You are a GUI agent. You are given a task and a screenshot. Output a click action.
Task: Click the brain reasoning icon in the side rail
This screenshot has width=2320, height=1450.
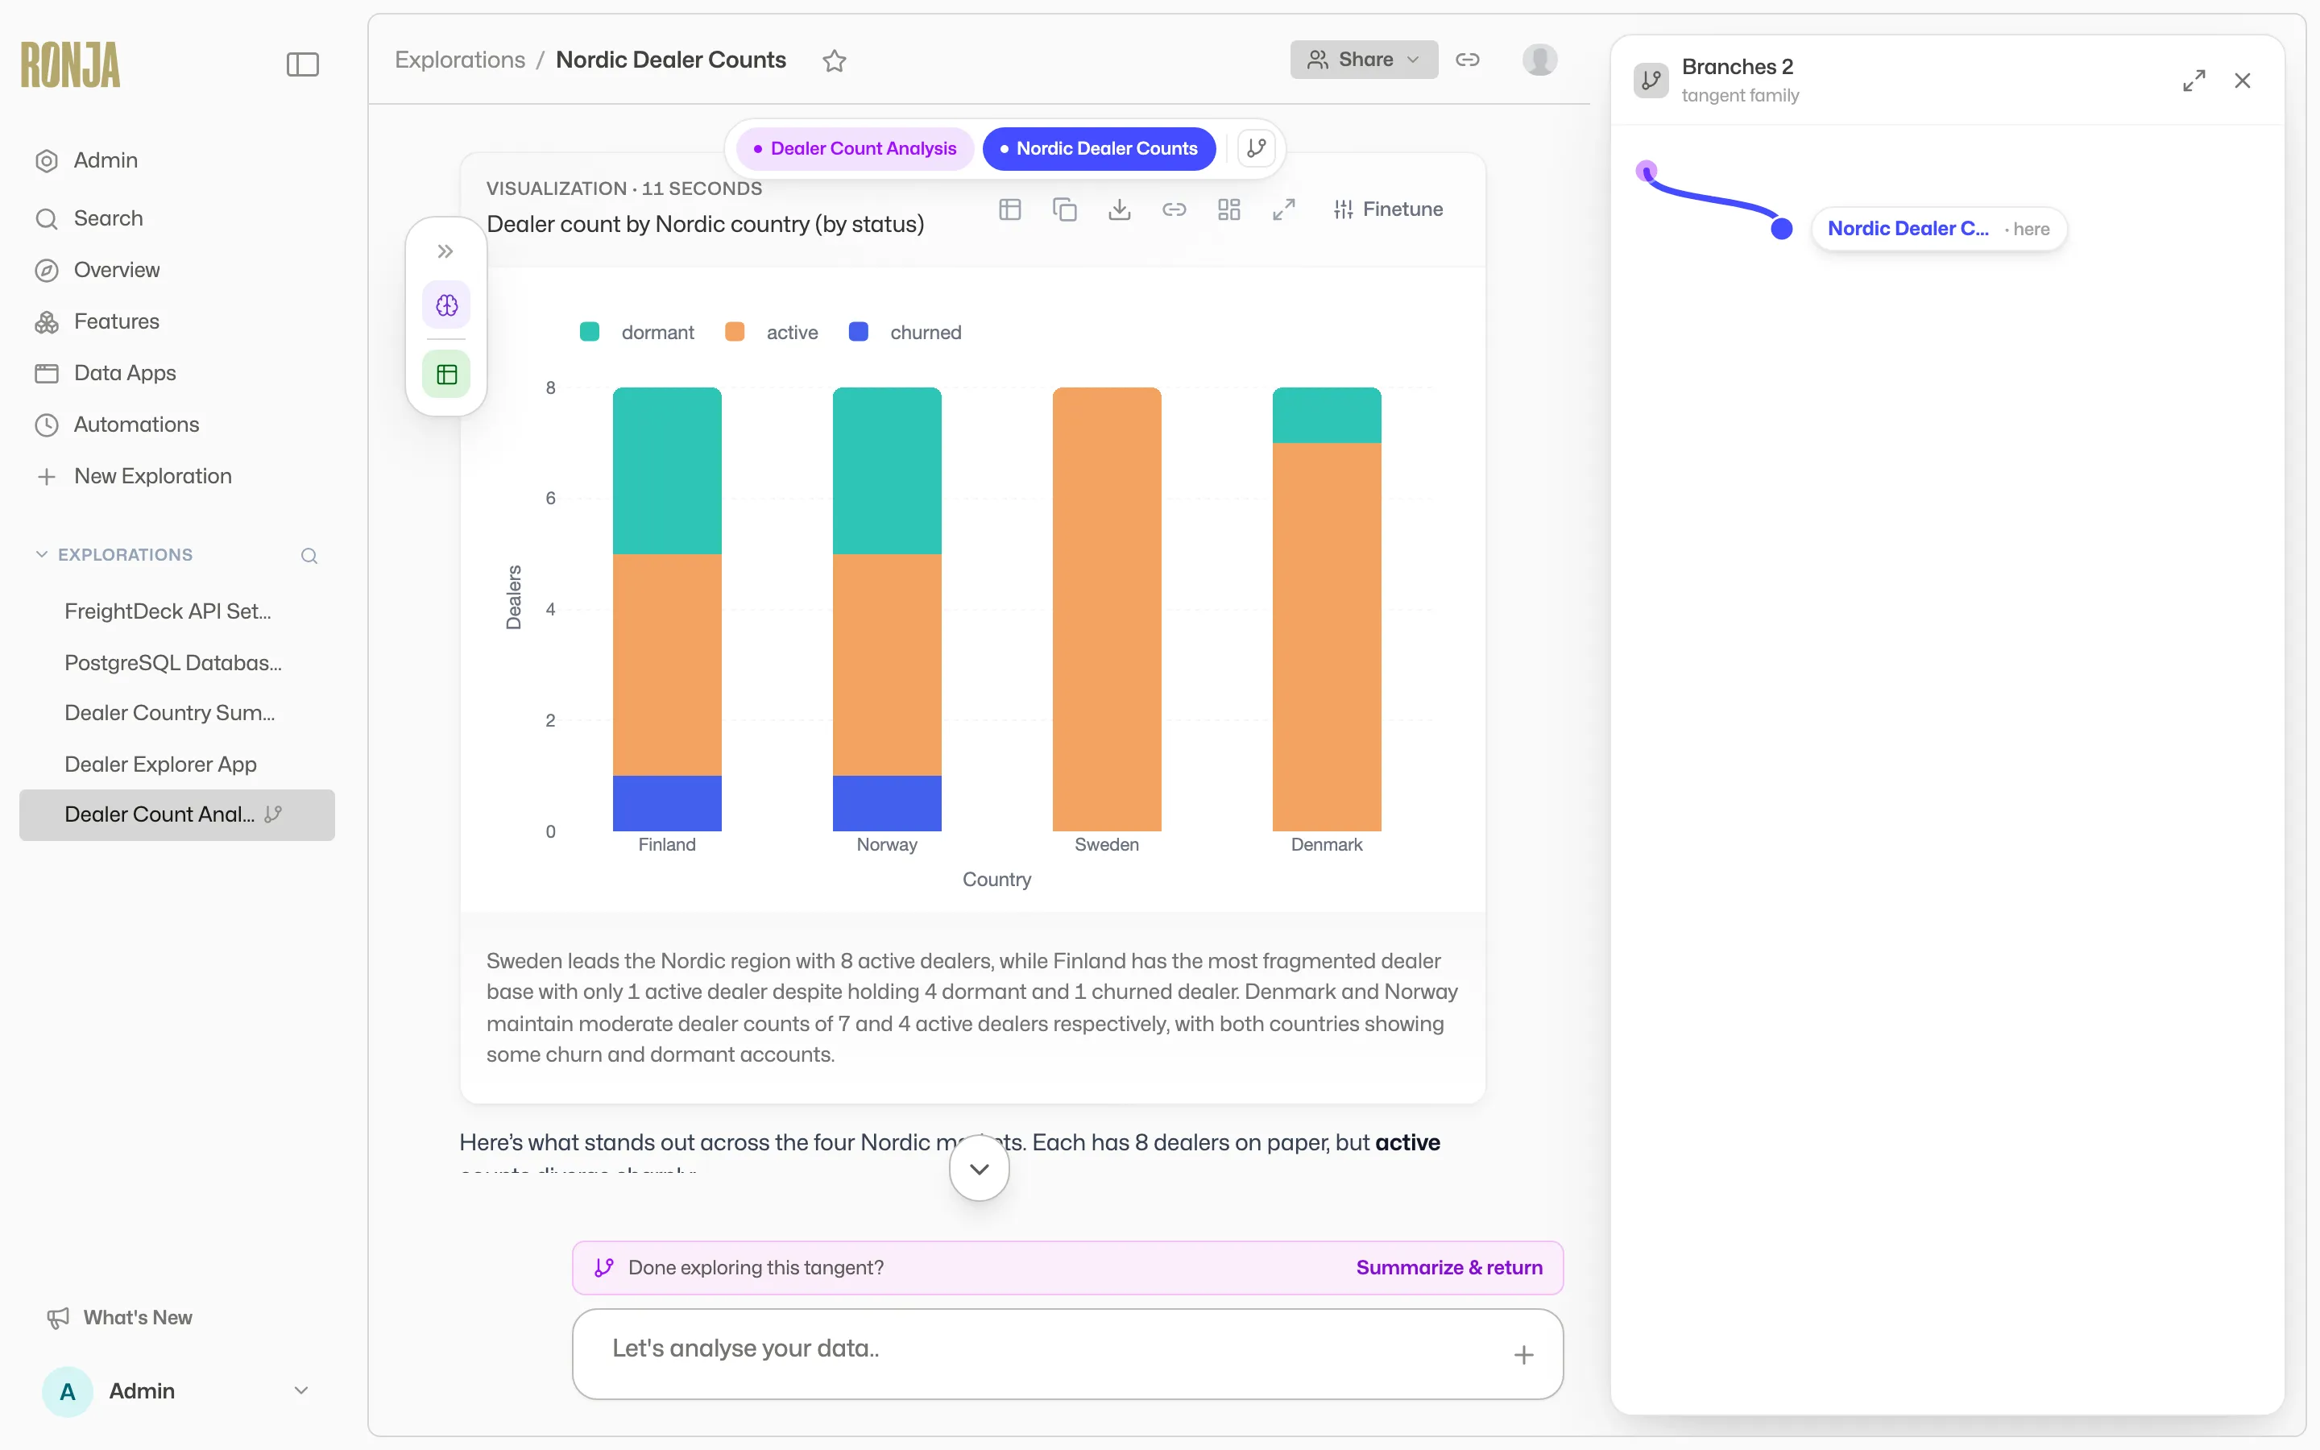click(x=447, y=305)
